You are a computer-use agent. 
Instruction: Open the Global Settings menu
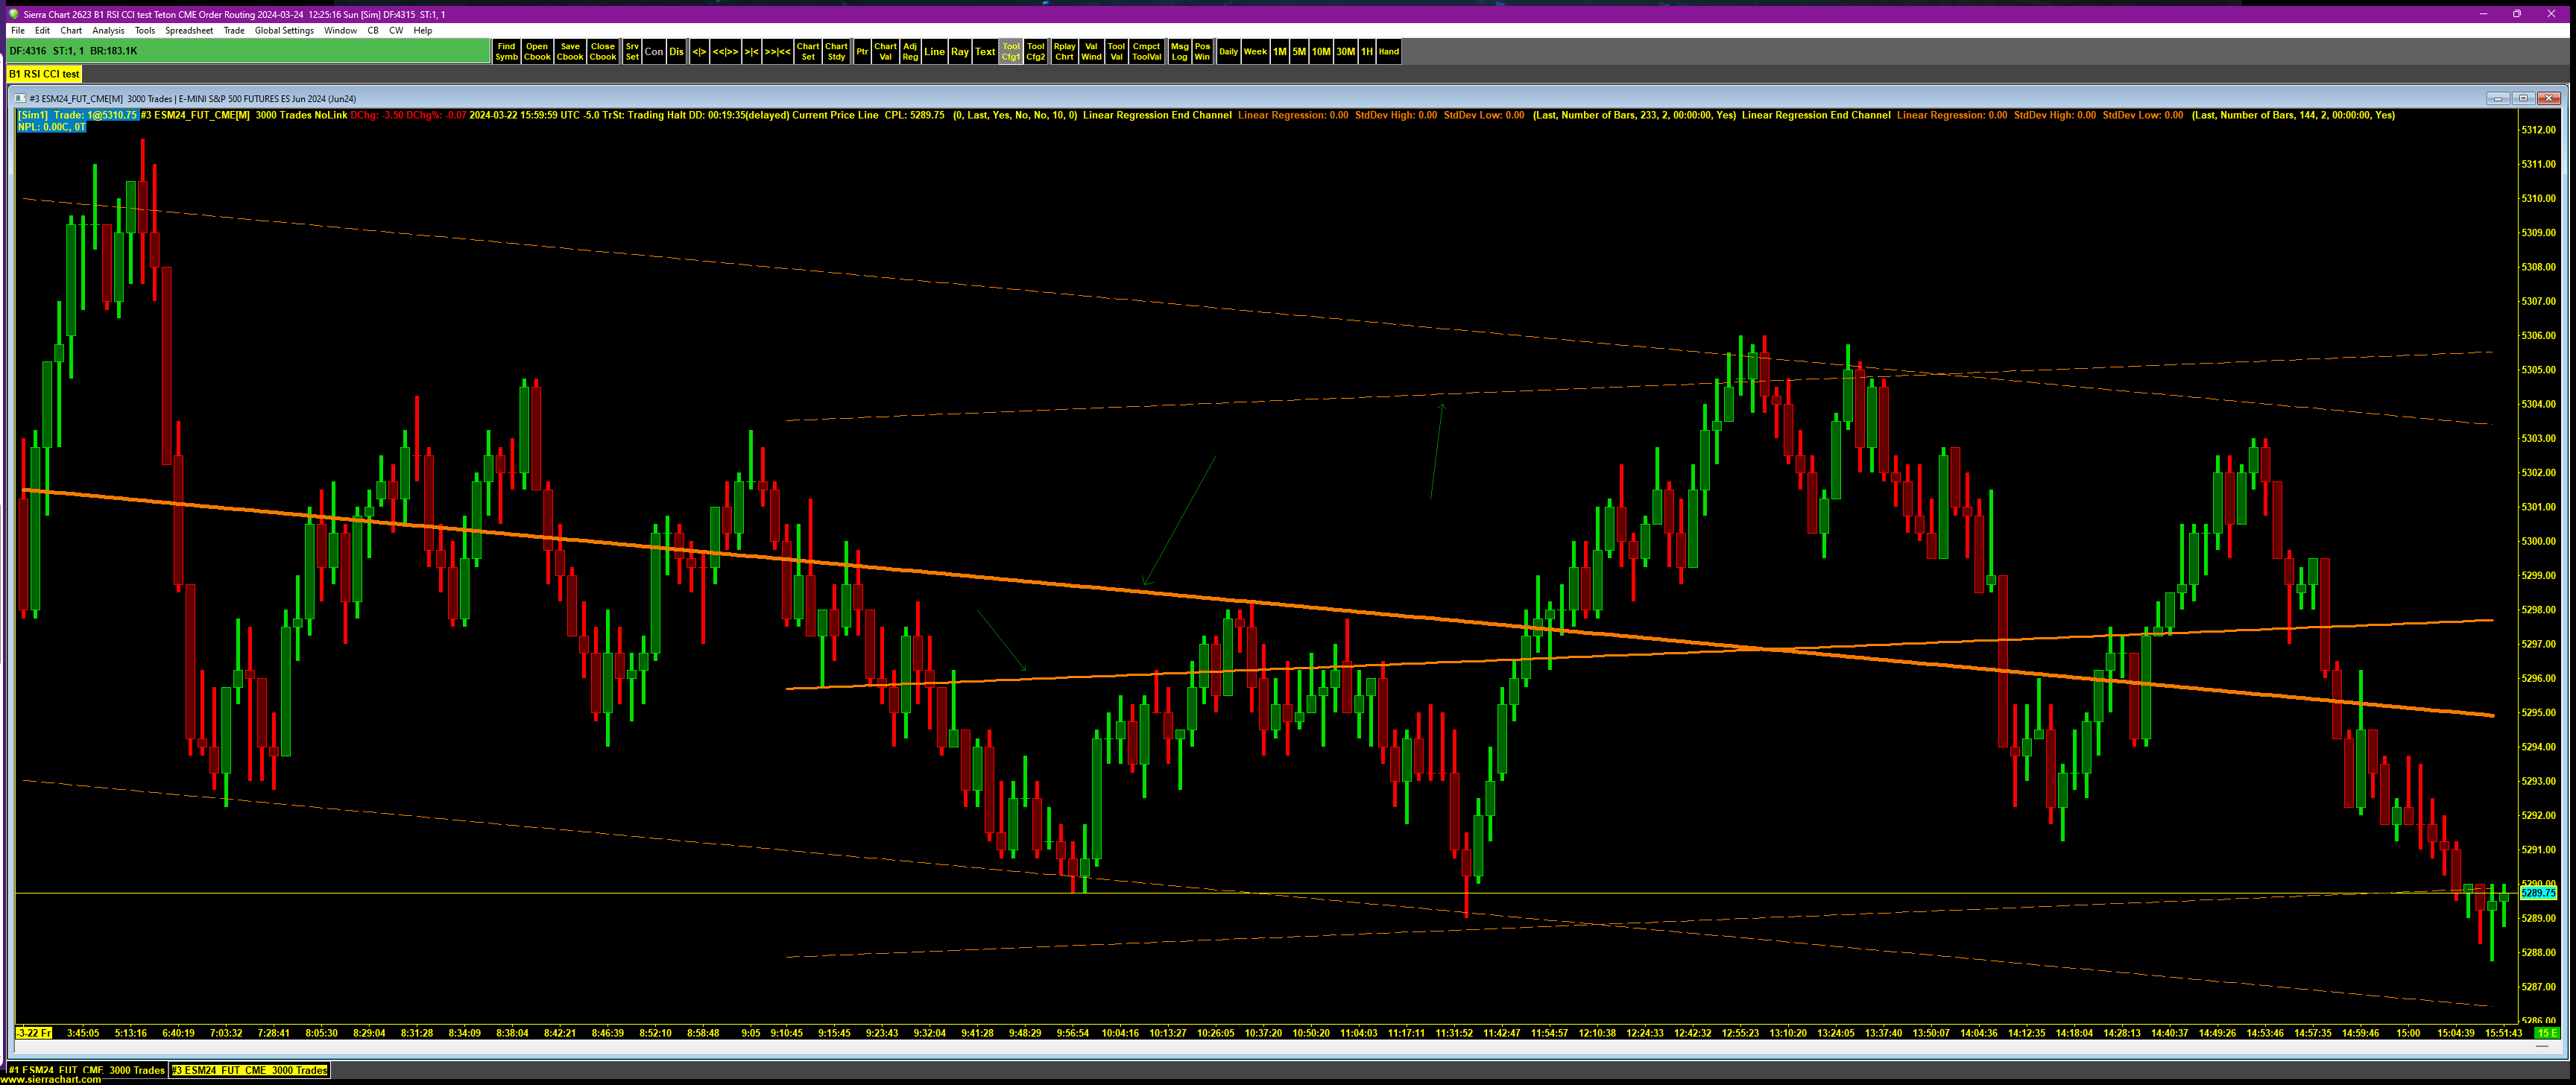[284, 31]
